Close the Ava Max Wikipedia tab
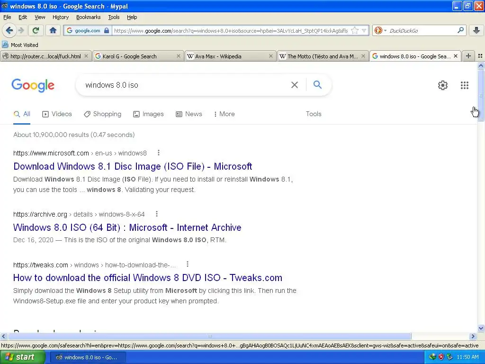485x364 pixels. pyautogui.click(x=270, y=56)
